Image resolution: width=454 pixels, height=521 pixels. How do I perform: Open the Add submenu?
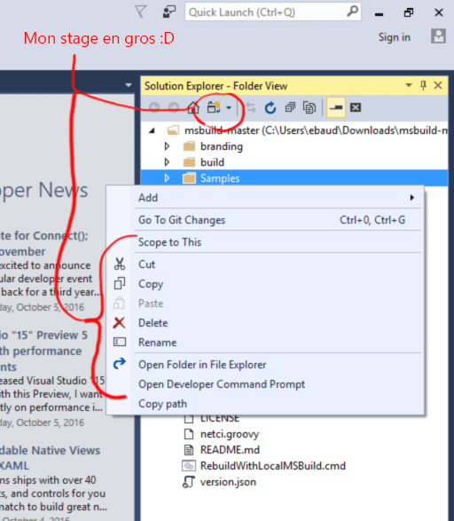(265, 198)
